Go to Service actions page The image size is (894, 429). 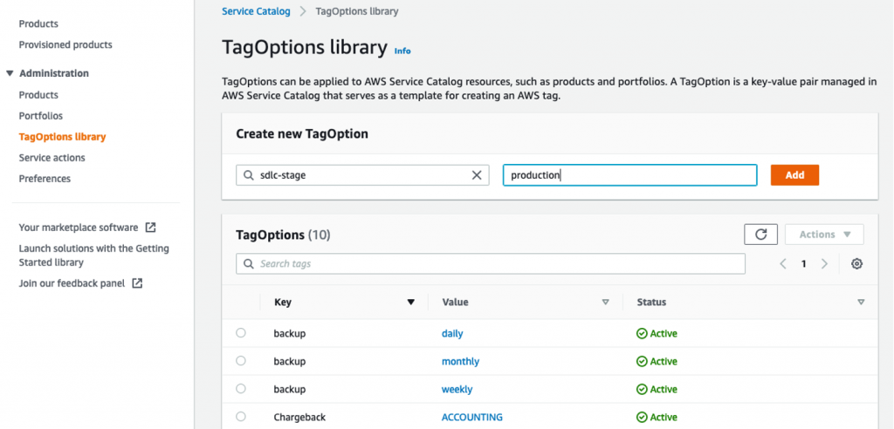52,158
